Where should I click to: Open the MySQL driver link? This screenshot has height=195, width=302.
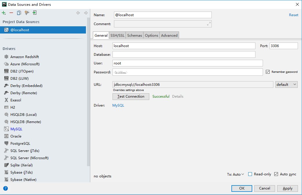tap(118, 105)
